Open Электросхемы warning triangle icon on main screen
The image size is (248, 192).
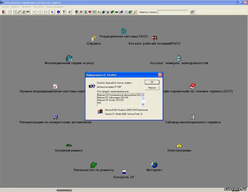(179, 145)
